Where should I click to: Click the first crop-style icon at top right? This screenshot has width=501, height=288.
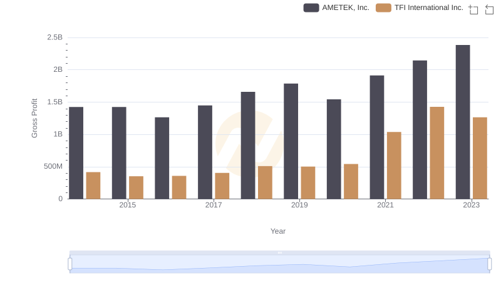coord(473,9)
